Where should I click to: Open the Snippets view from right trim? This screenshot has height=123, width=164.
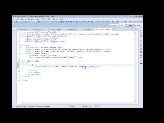pos(141,55)
